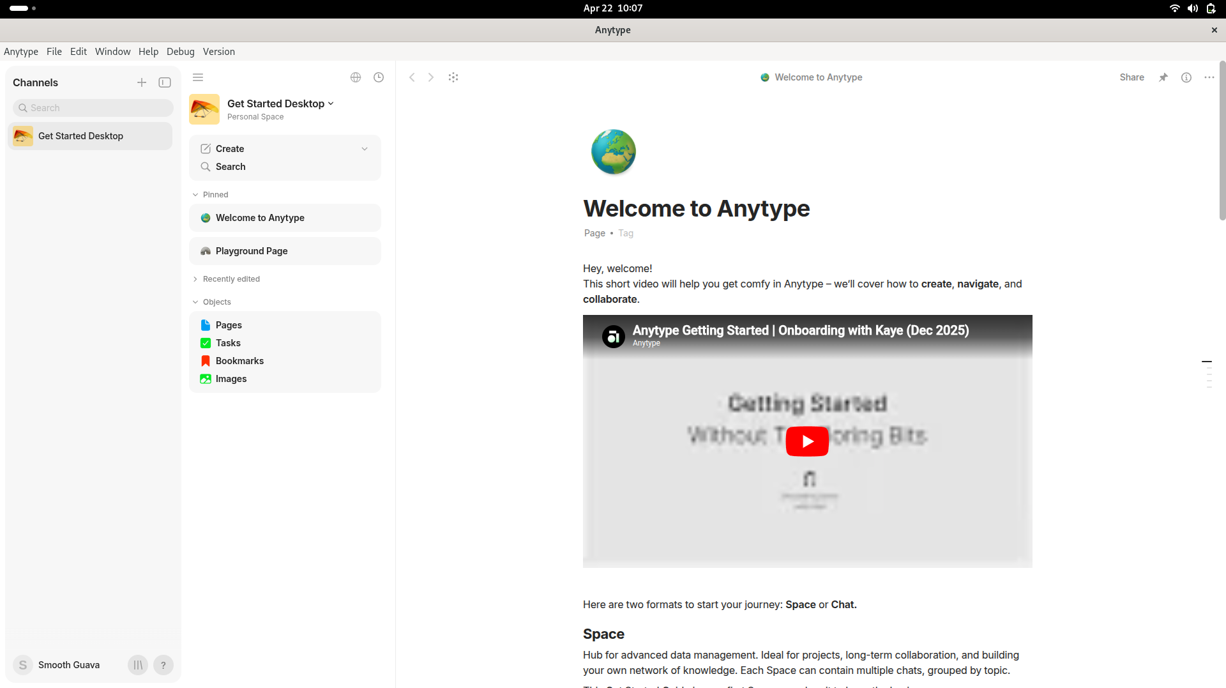Go back with the left arrow
Viewport: 1226px width, 688px height.
[412, 77]
